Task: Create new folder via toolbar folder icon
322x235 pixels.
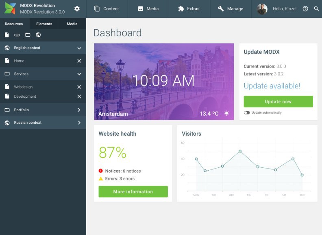Action: click(x=28, y=35)
